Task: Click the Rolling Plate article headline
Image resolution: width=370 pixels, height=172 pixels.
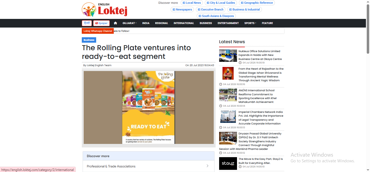Action: click(137, 52)
